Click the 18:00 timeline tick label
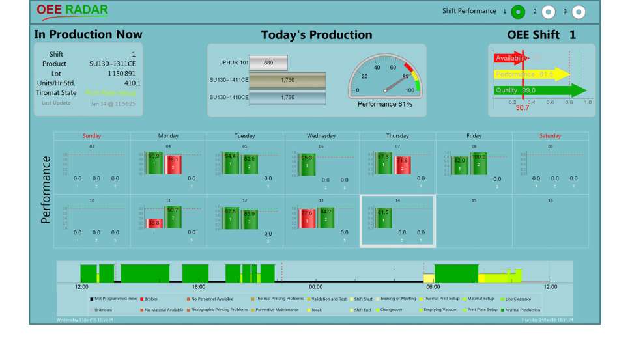Viewport: 630px width, 358px height. pyautogui.click(x=199, y=287)
